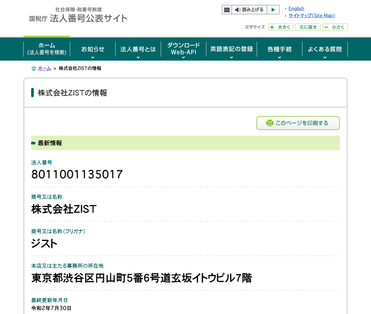Follow the ホーム breadcrumb link
Image resolution: width=371 pixels, height=314 pixels.
click(44, 68)
